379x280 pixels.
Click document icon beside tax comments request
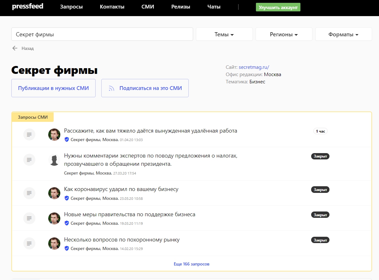(29, 160)
